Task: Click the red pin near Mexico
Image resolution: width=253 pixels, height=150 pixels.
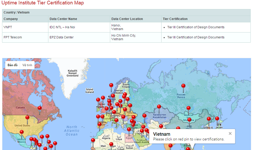Action: click(x=22, y=132)
